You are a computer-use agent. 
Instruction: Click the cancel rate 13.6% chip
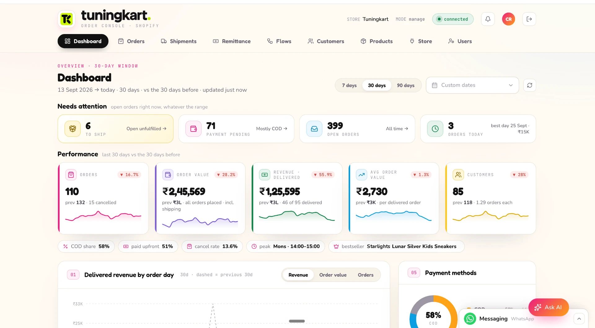point(212,246)
